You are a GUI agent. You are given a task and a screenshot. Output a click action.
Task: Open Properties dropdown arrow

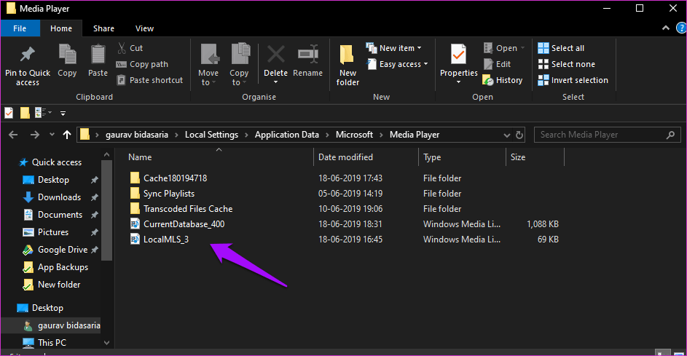[458, 82]
